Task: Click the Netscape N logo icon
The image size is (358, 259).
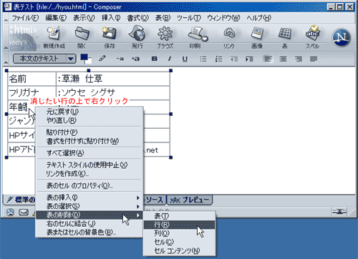Action: [x=342, y=37]
